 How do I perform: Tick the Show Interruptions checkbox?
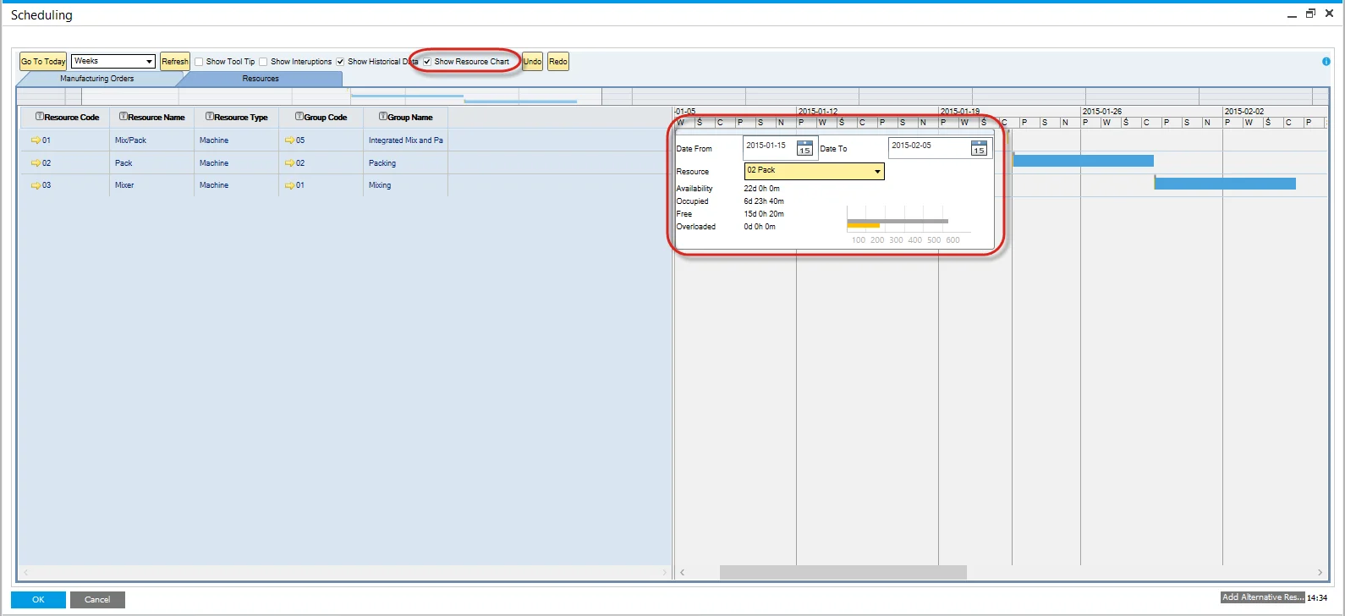click(263, 62)
